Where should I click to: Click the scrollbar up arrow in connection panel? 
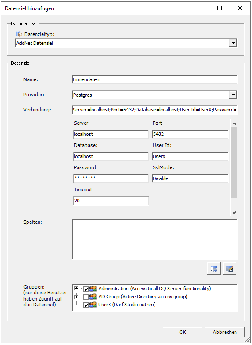pos(234,123)
